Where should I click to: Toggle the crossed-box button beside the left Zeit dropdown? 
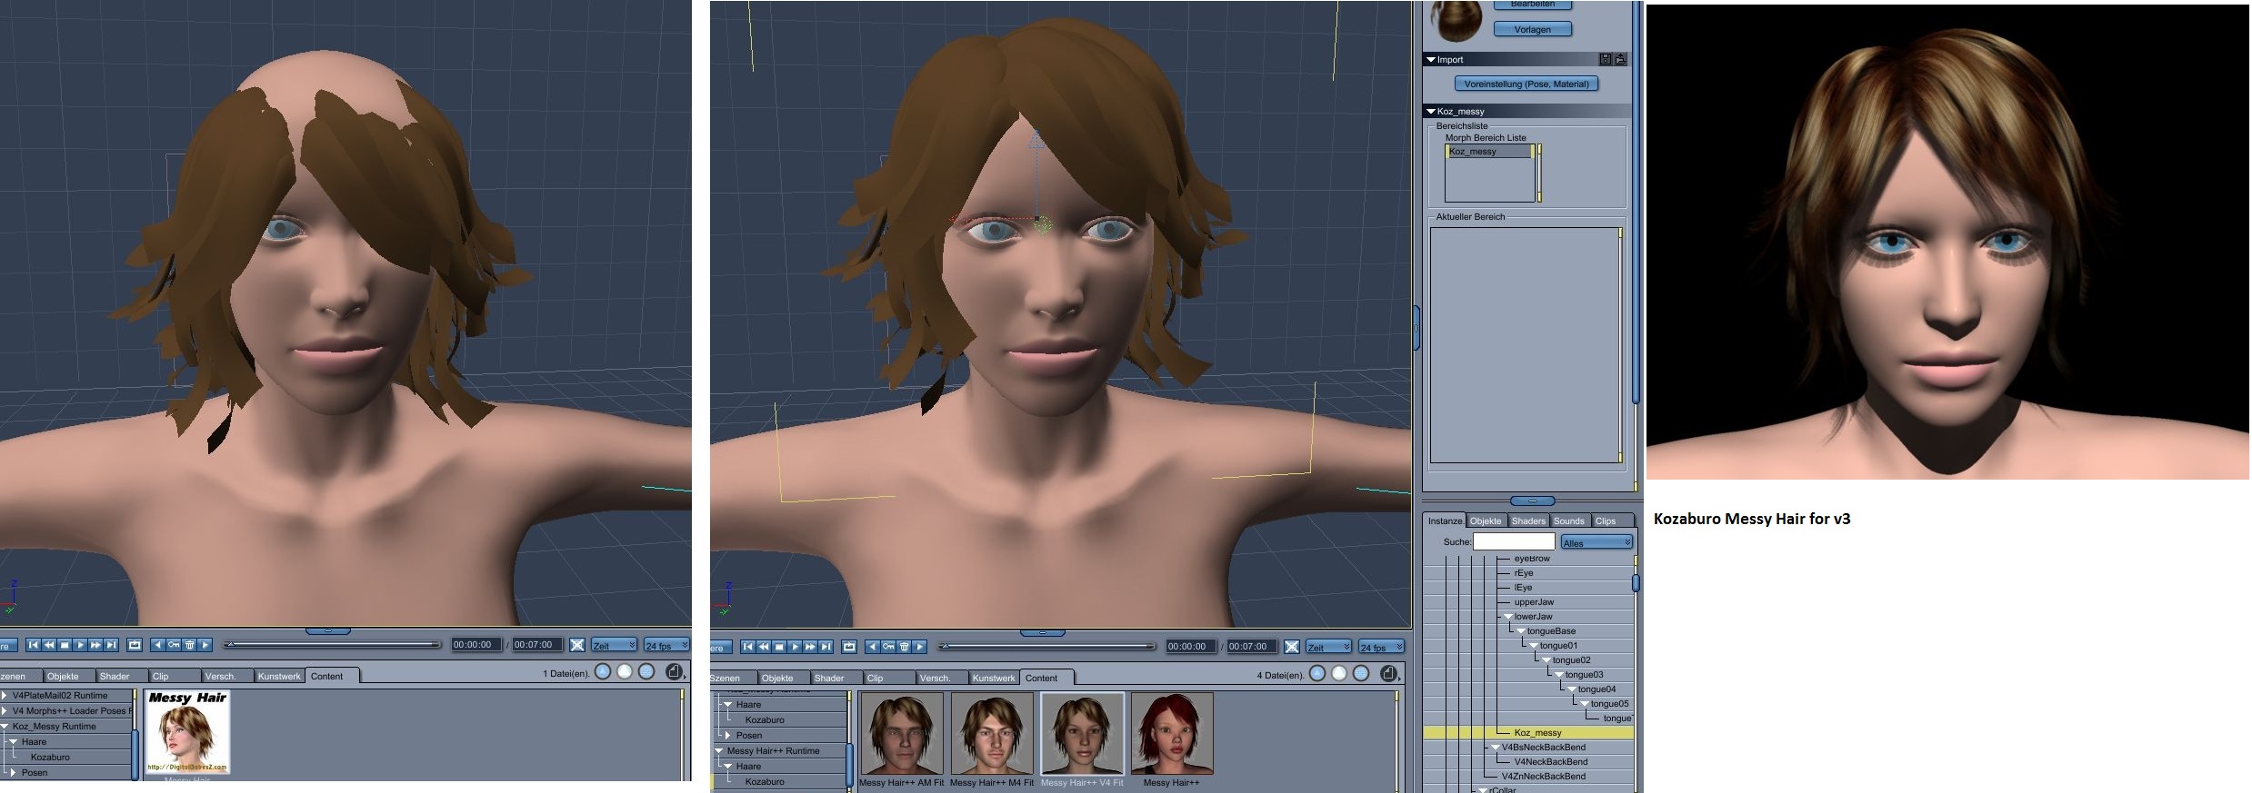(x=577, y=645)
